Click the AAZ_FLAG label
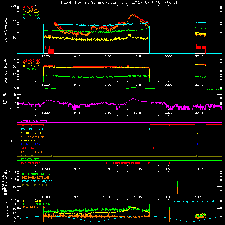Image resolution: width=225 pixels, height=225 pixels. (x=28, y=156)
